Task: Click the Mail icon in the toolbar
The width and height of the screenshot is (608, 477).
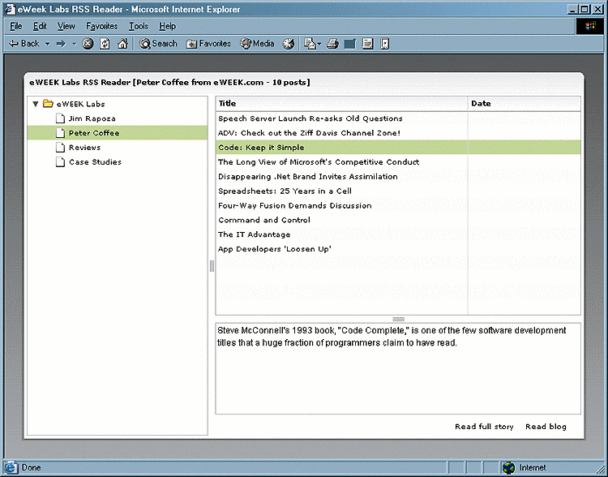Action: tap(310, 44)
